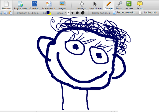159x112 pixels.
Task: Select the second-largest line width dot
Action: point(77,13)
